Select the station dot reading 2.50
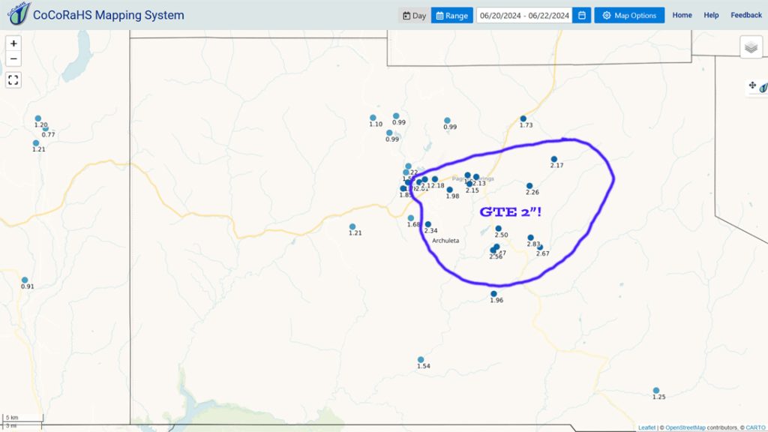Viewport: 768px width, 432px height. click(x=498, y=229)
